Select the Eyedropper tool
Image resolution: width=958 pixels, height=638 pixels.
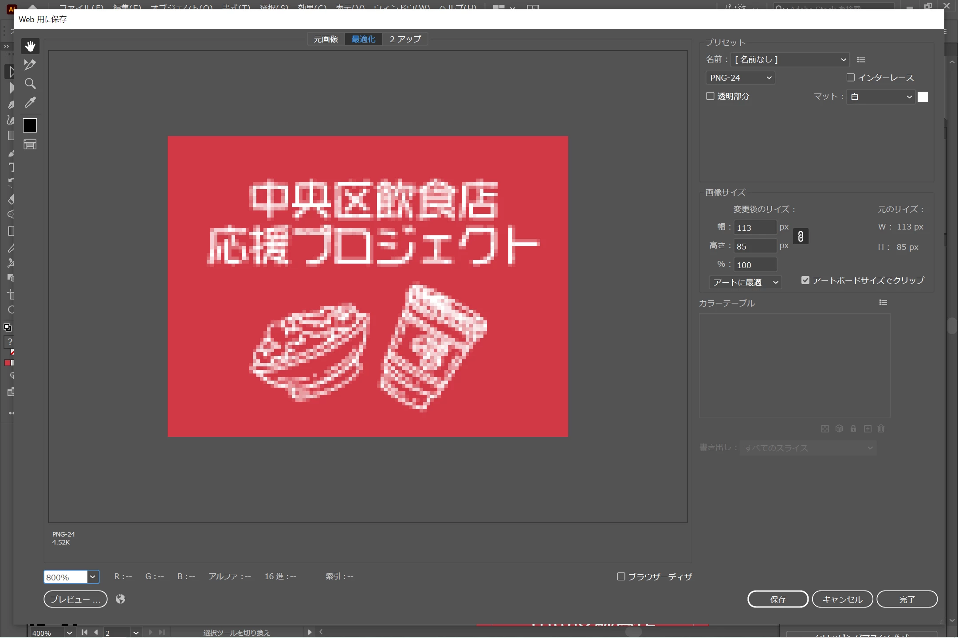coord(30,103)
